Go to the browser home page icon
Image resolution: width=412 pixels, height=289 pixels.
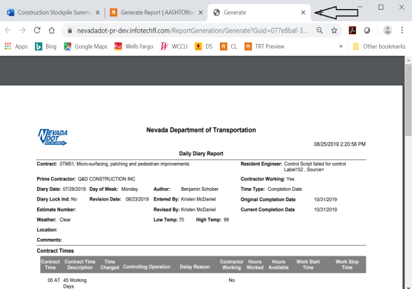click(52, 31)
